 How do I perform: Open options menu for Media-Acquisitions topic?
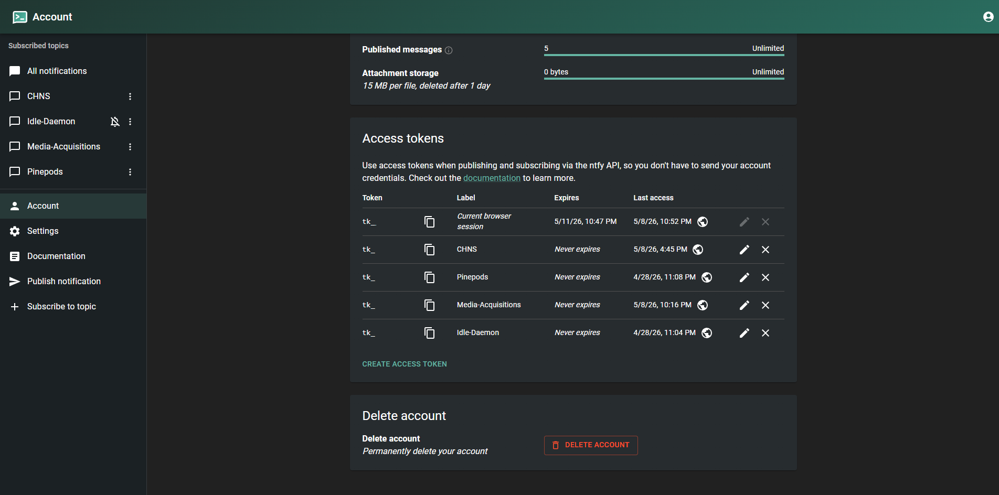(130, 147)
